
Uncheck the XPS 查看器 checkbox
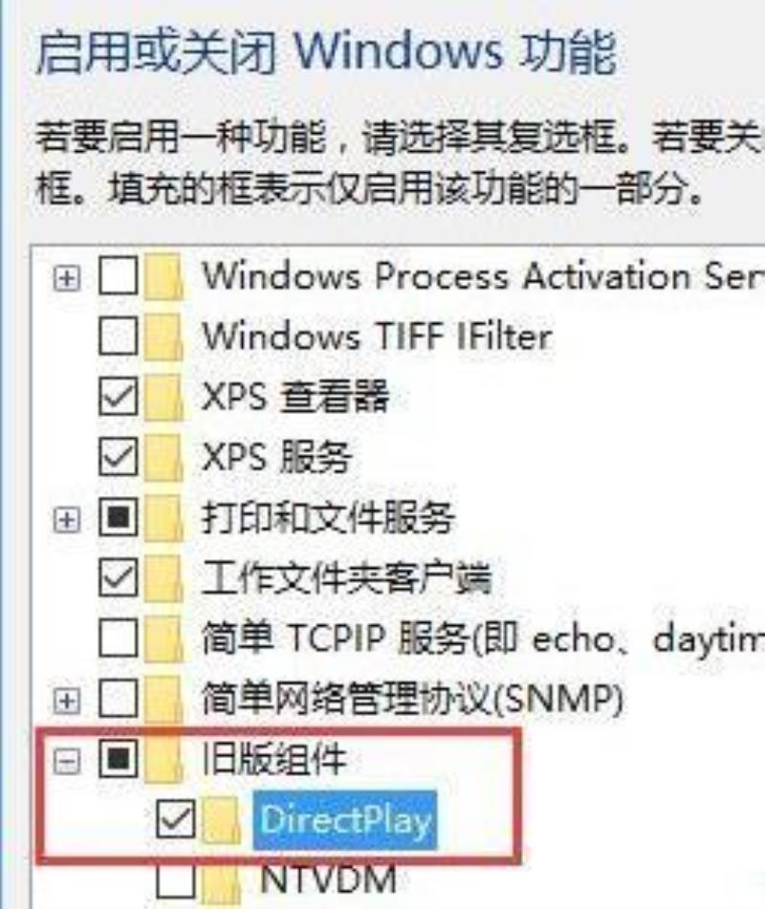click(x=119, y=396)
